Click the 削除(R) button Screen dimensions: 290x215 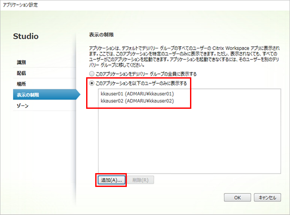coord(141,180)
